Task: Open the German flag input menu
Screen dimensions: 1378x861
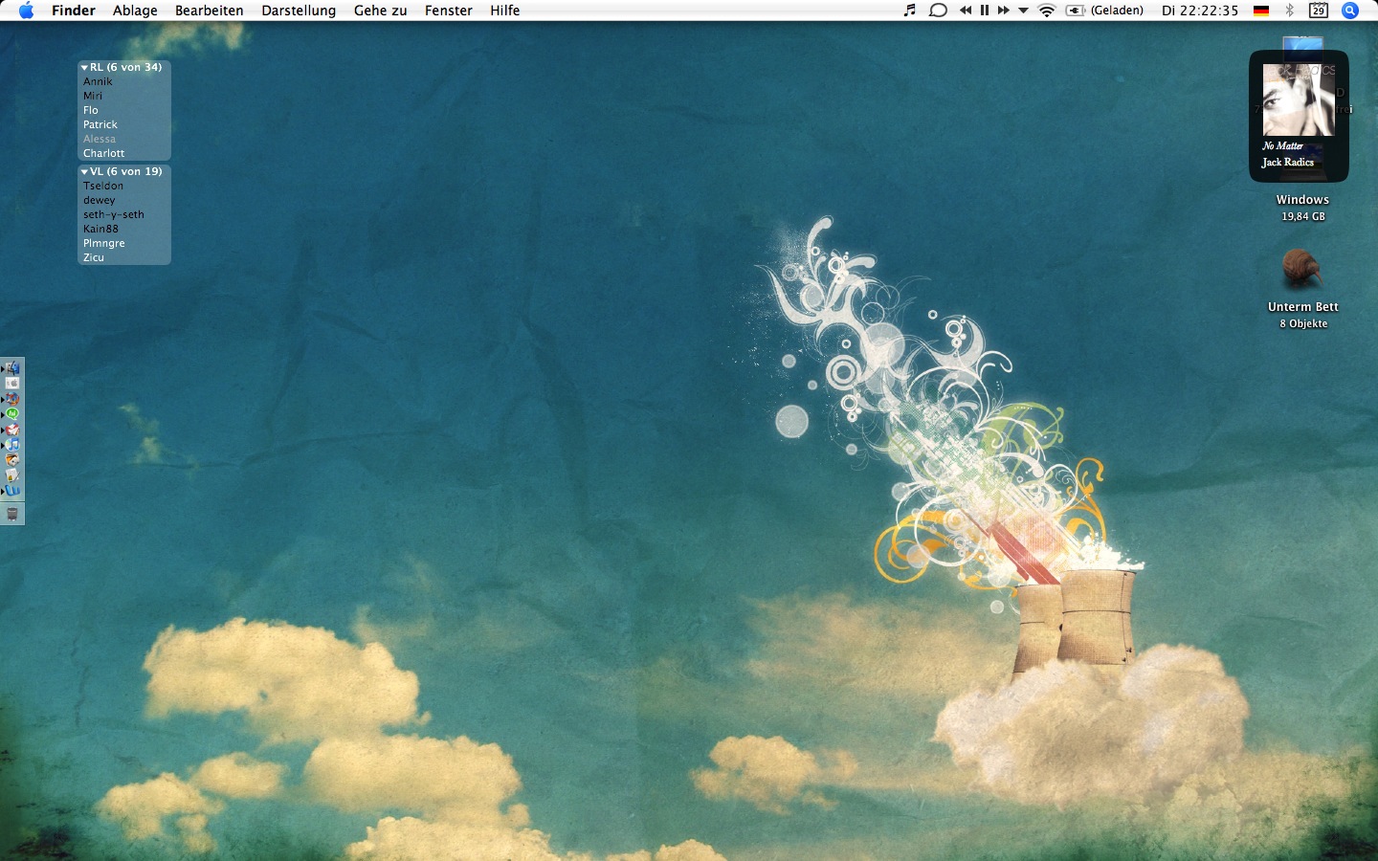Action: pyautogui.click(x=1261, y=11)
